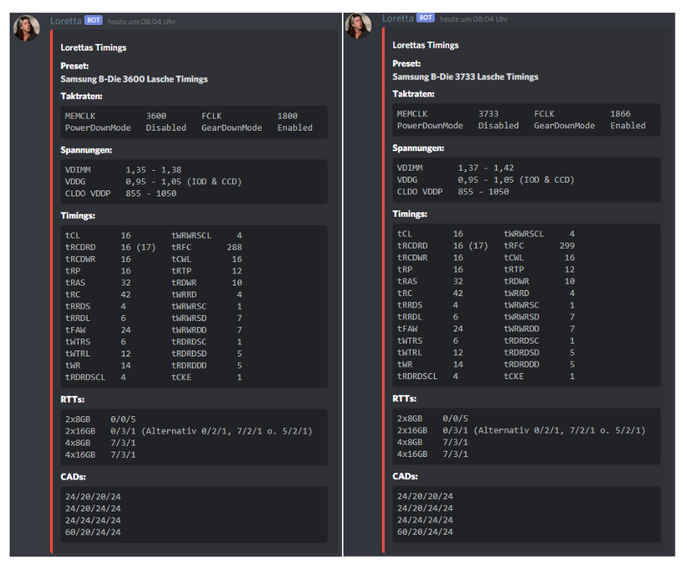Screen dimensions: 687x571
Task: Click the MEMCLK value 3733
Action: point(488,114)
